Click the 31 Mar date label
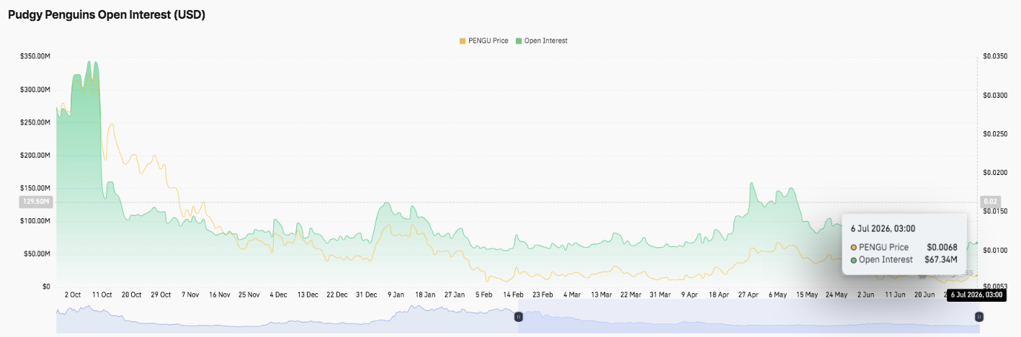 [660, 295]
